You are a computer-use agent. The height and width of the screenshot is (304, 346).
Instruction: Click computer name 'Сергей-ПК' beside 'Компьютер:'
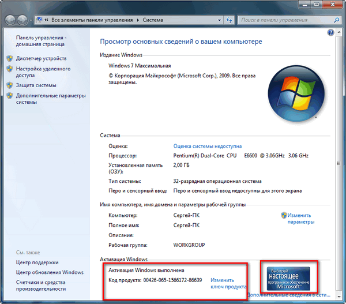point(186,215)
